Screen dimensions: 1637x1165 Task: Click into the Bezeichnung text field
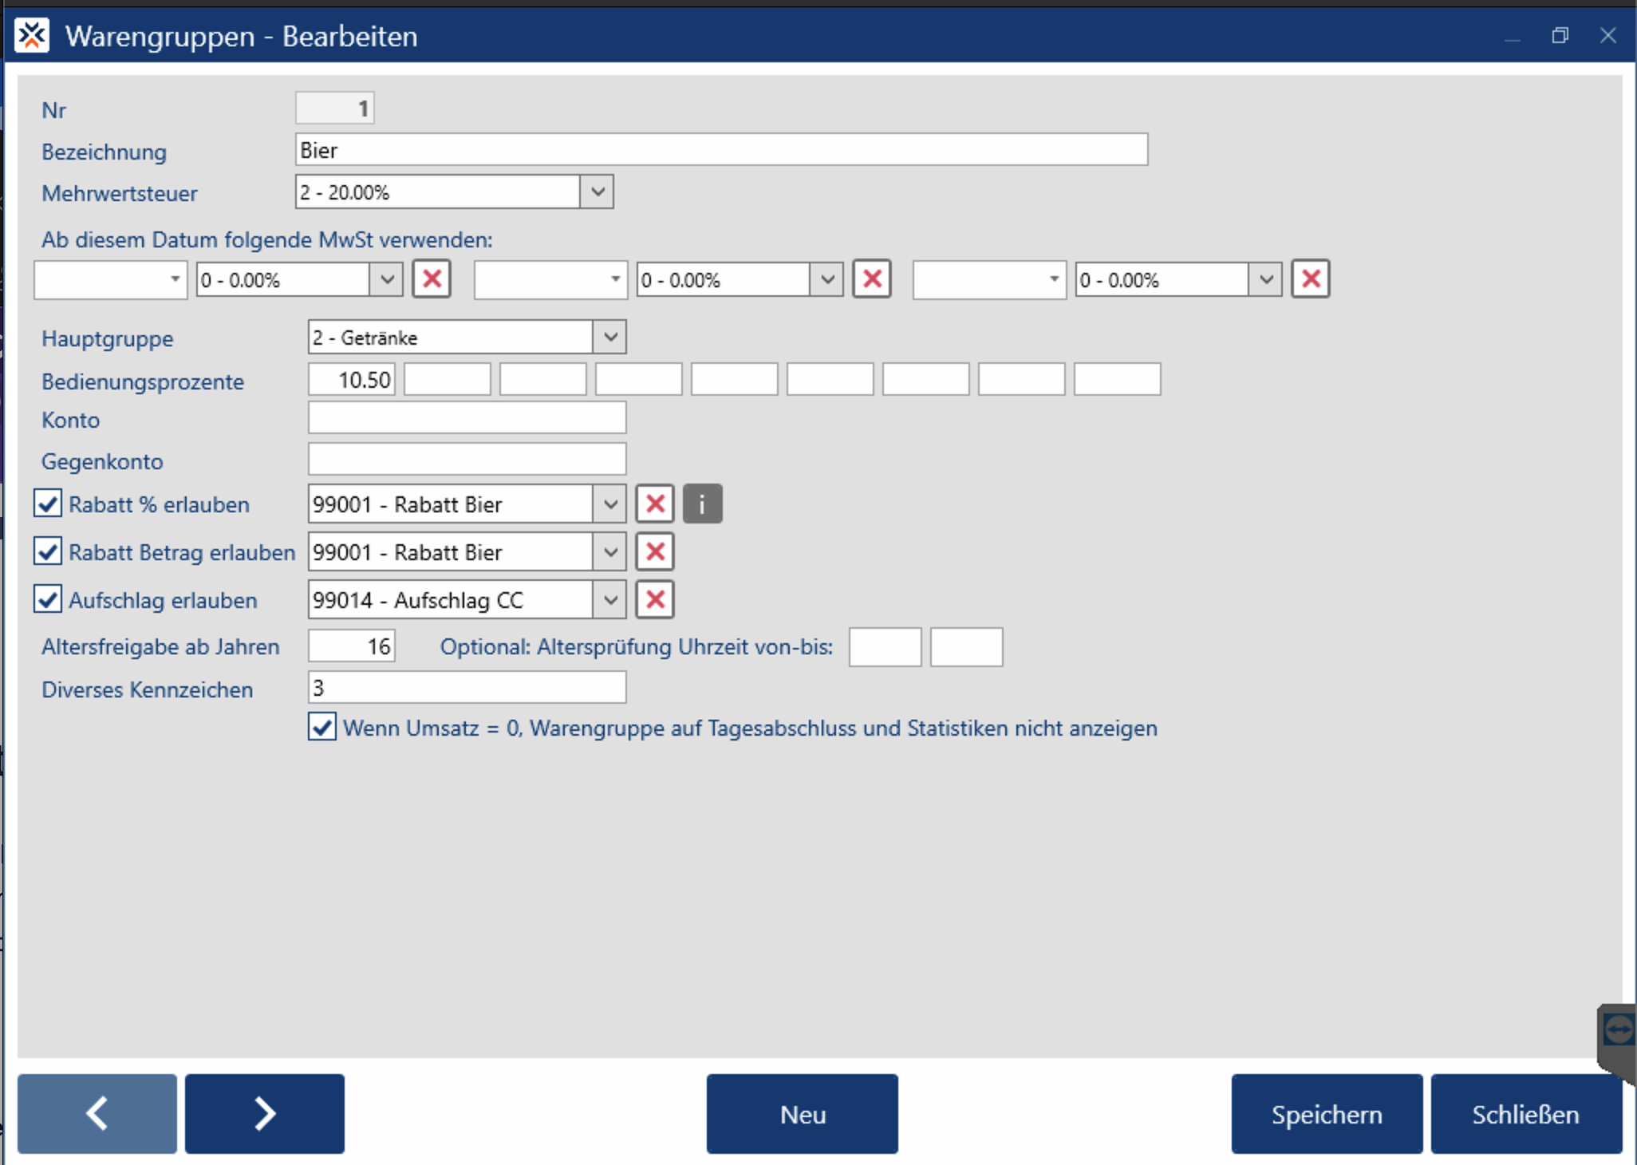721,150
